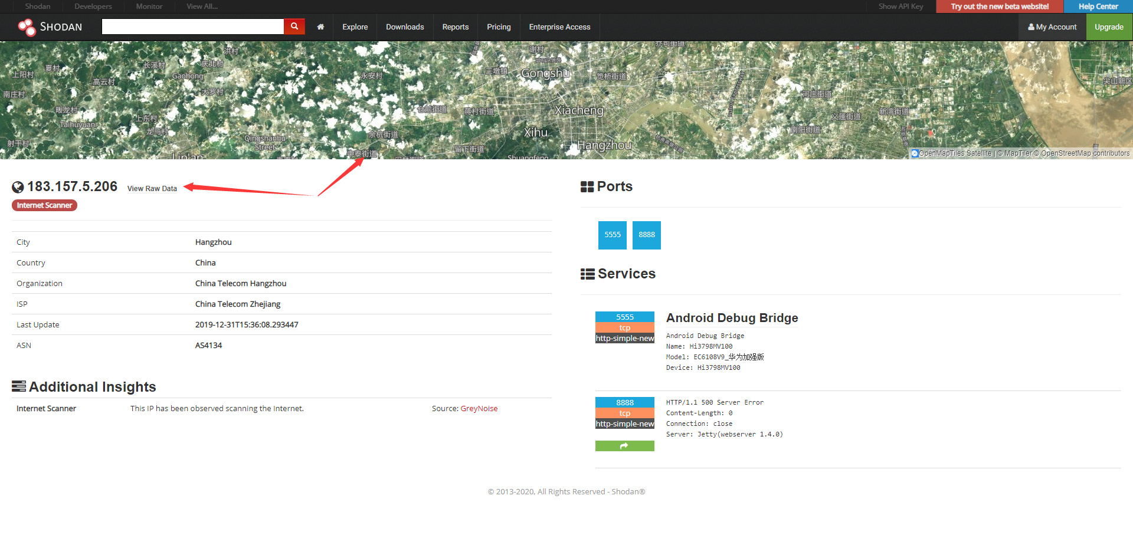1133x558 pixels.
Task: Click the Hangzhou label on the map
Action: pos(604,145)
